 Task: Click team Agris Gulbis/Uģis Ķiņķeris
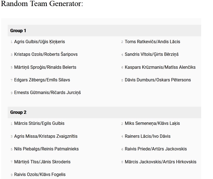pos(39,42)
